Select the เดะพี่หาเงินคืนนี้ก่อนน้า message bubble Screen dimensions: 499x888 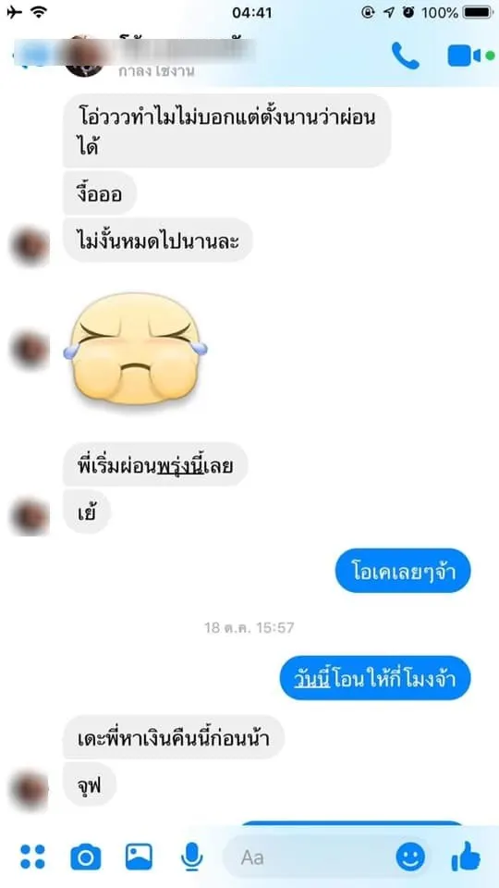point(173,737)
